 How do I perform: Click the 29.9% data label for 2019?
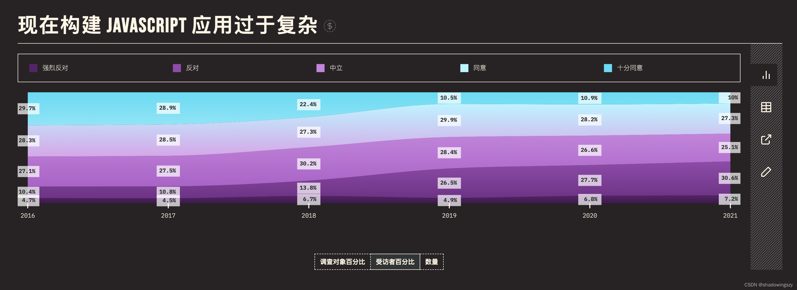coord(449,120)
